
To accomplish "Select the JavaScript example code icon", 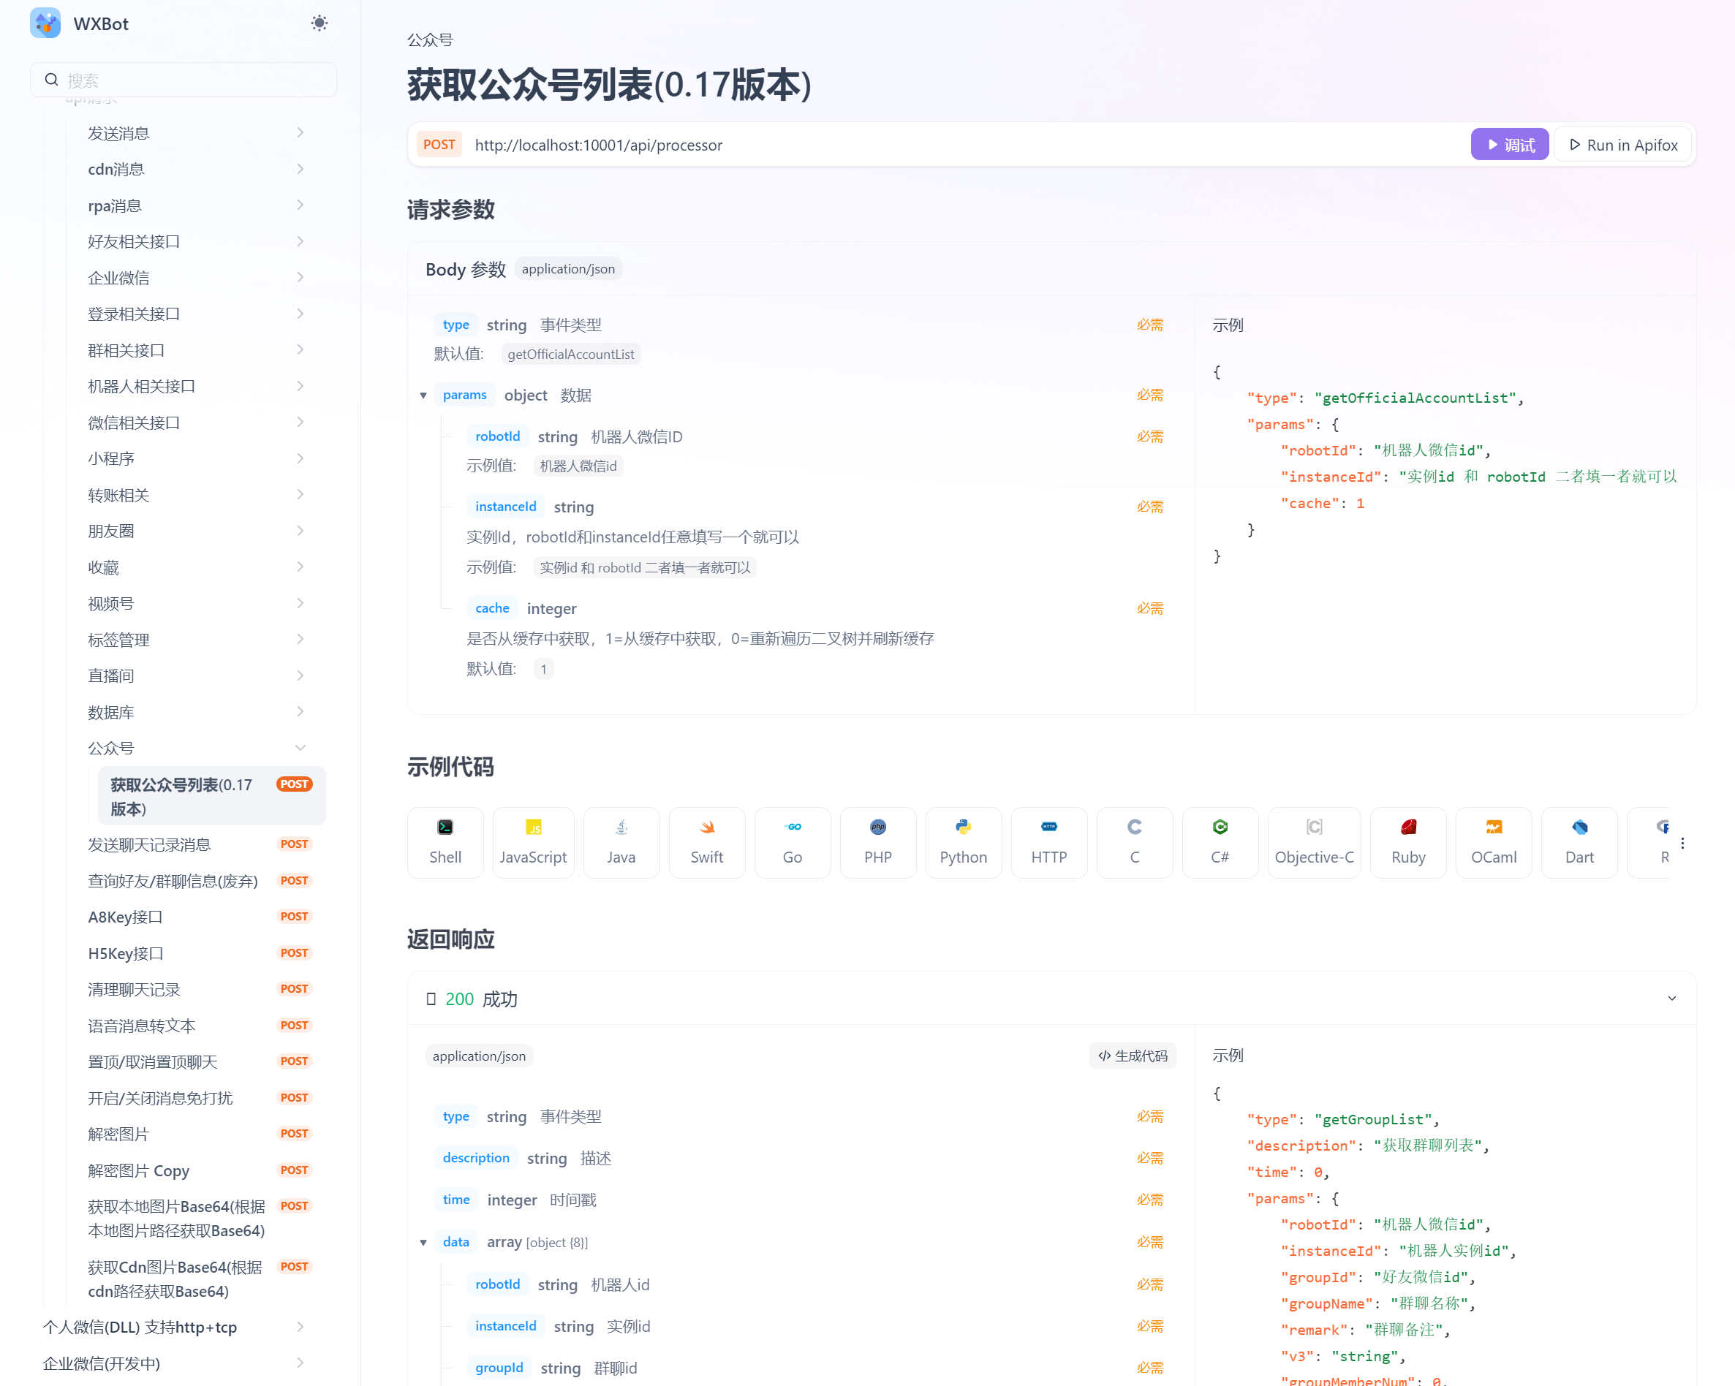I will pyautogui.click(x=533, y=841).
